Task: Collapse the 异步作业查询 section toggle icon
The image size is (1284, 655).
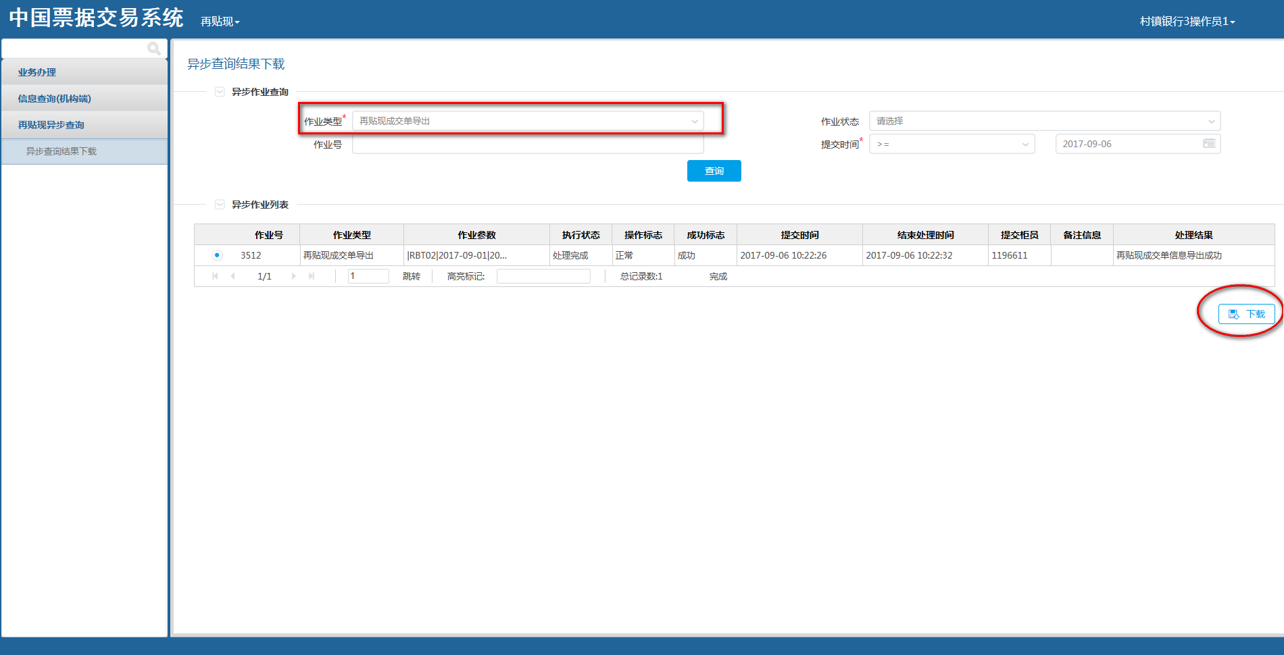Action: [x=220, y=92]
